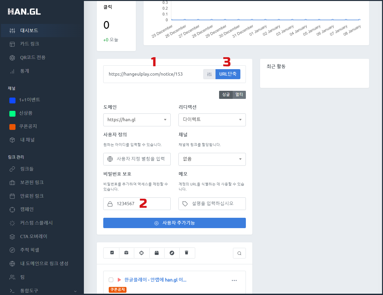Expand the 통합도구 section chevron

tap(75, 291)
